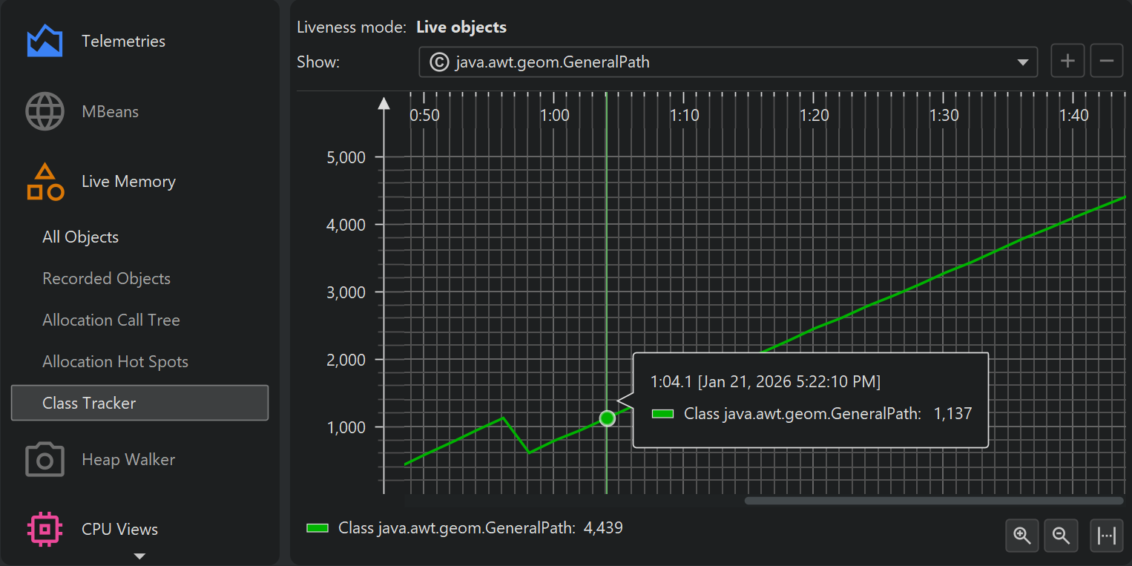The height and width of the screenshot is (566, 1132).
Task: Open the Telemetries section icon
Action: click(x=45, y=42)
